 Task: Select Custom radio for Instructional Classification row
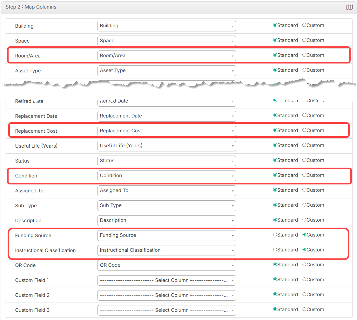[x=304, y=250]
